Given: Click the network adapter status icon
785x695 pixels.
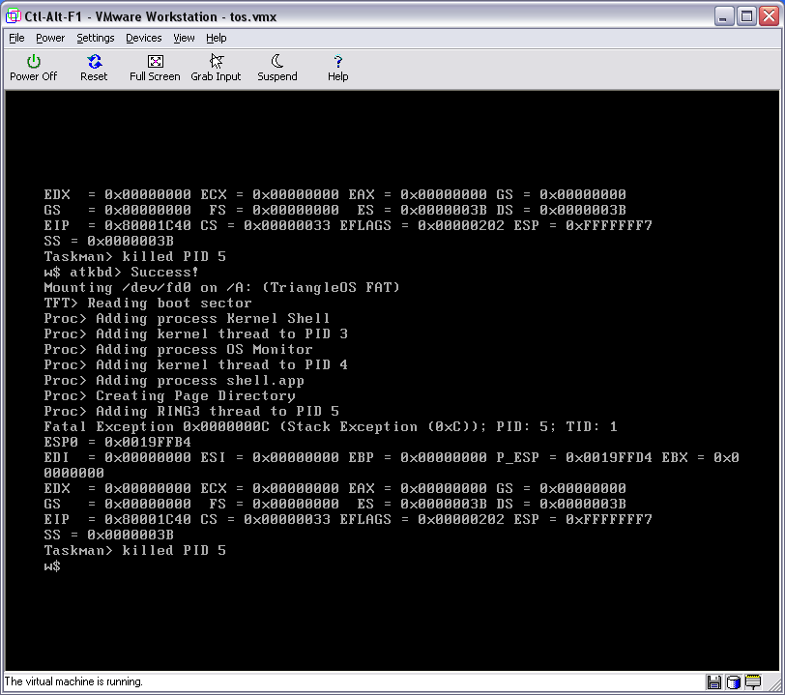Looking at the screenshot, I should pyautogui.click(x=751, y=681).
